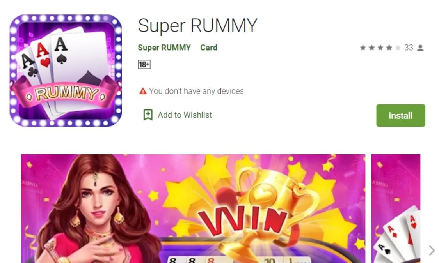Click the reviewer person icon beside 33
Viewport: 439px width, 263px height.
(420, 48)
